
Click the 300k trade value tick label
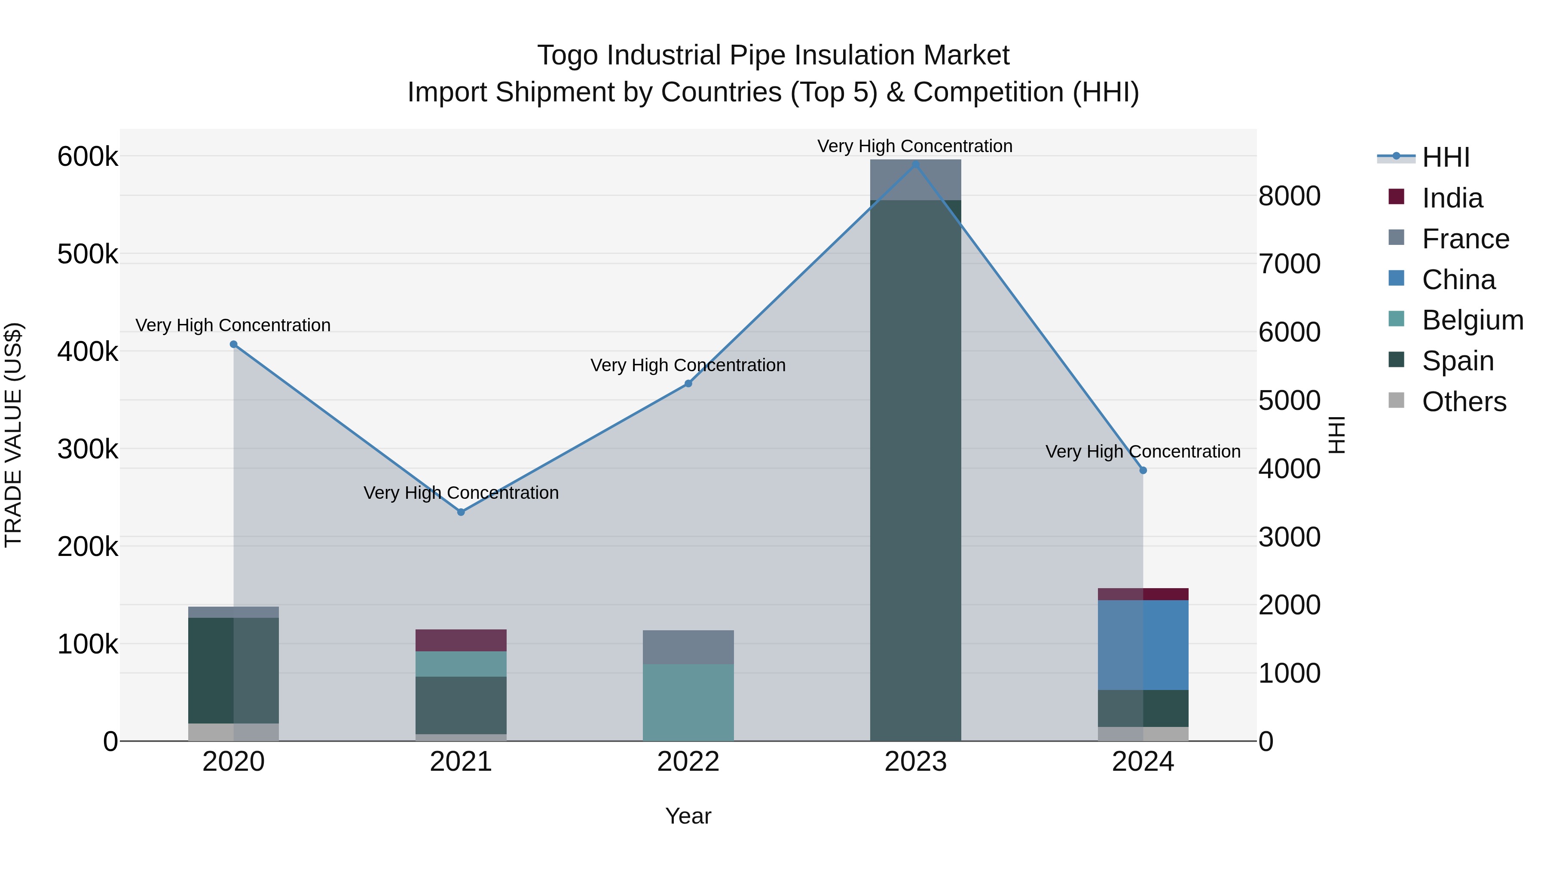point(88,449)
